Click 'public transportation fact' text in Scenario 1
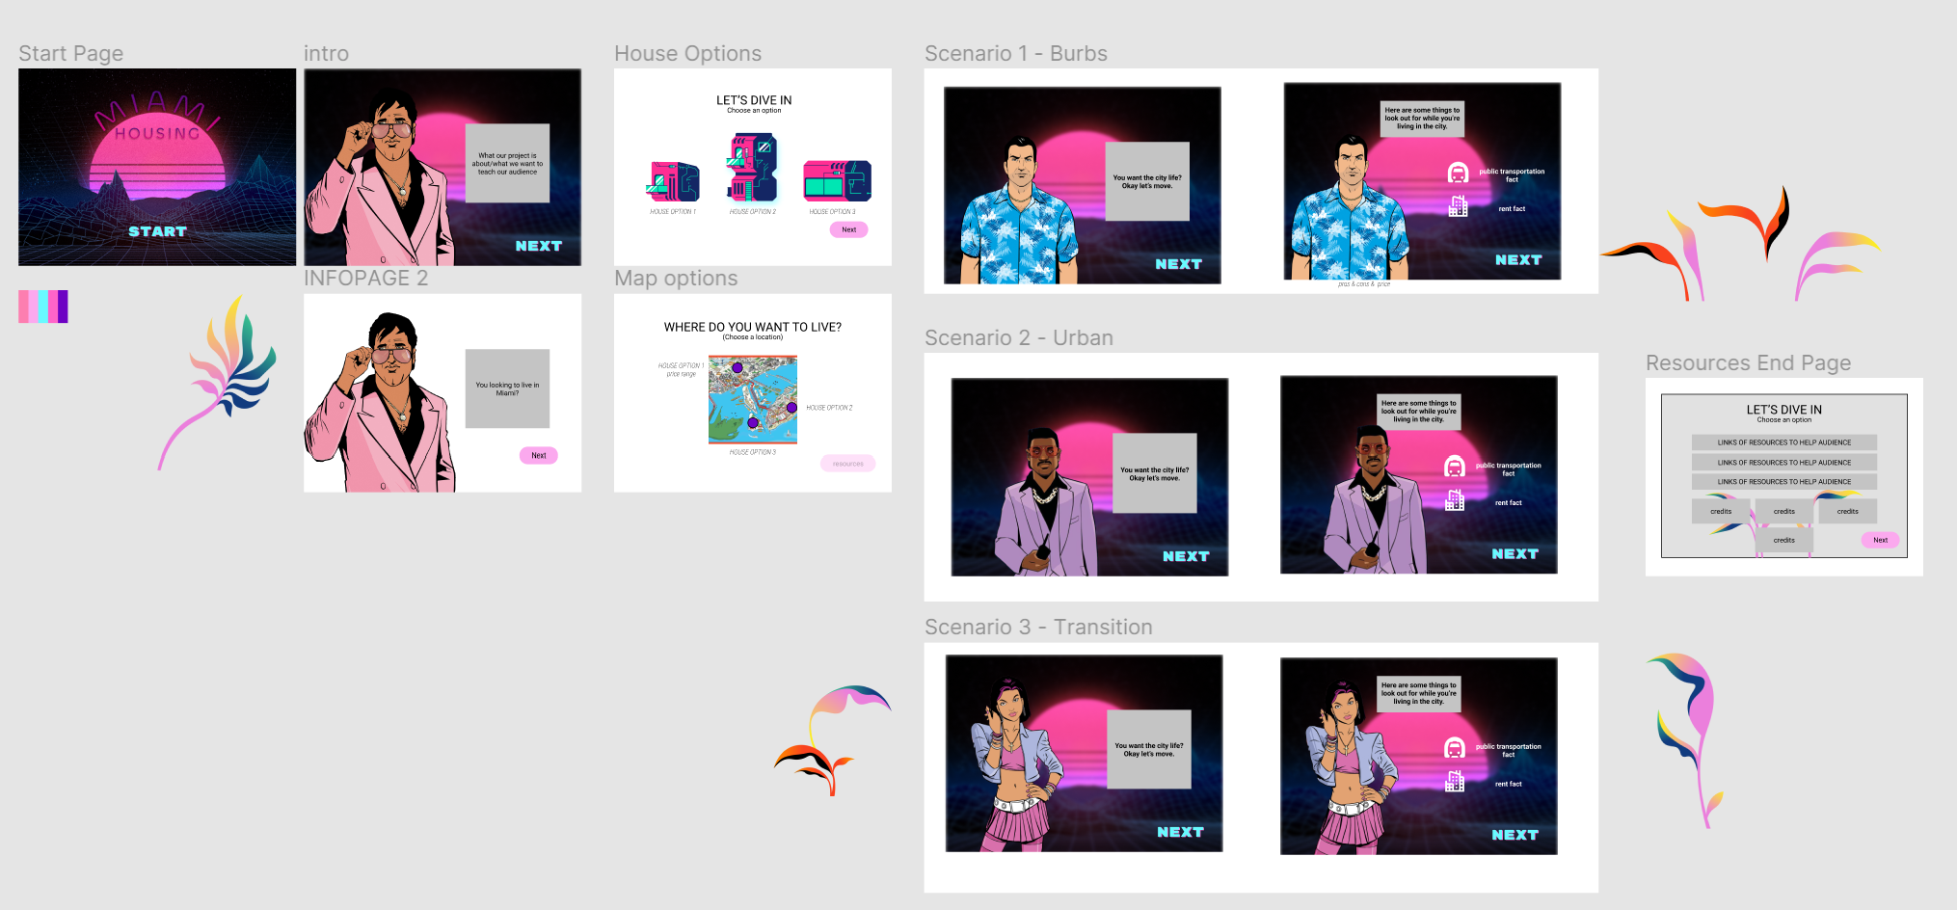 [1512, 174]
